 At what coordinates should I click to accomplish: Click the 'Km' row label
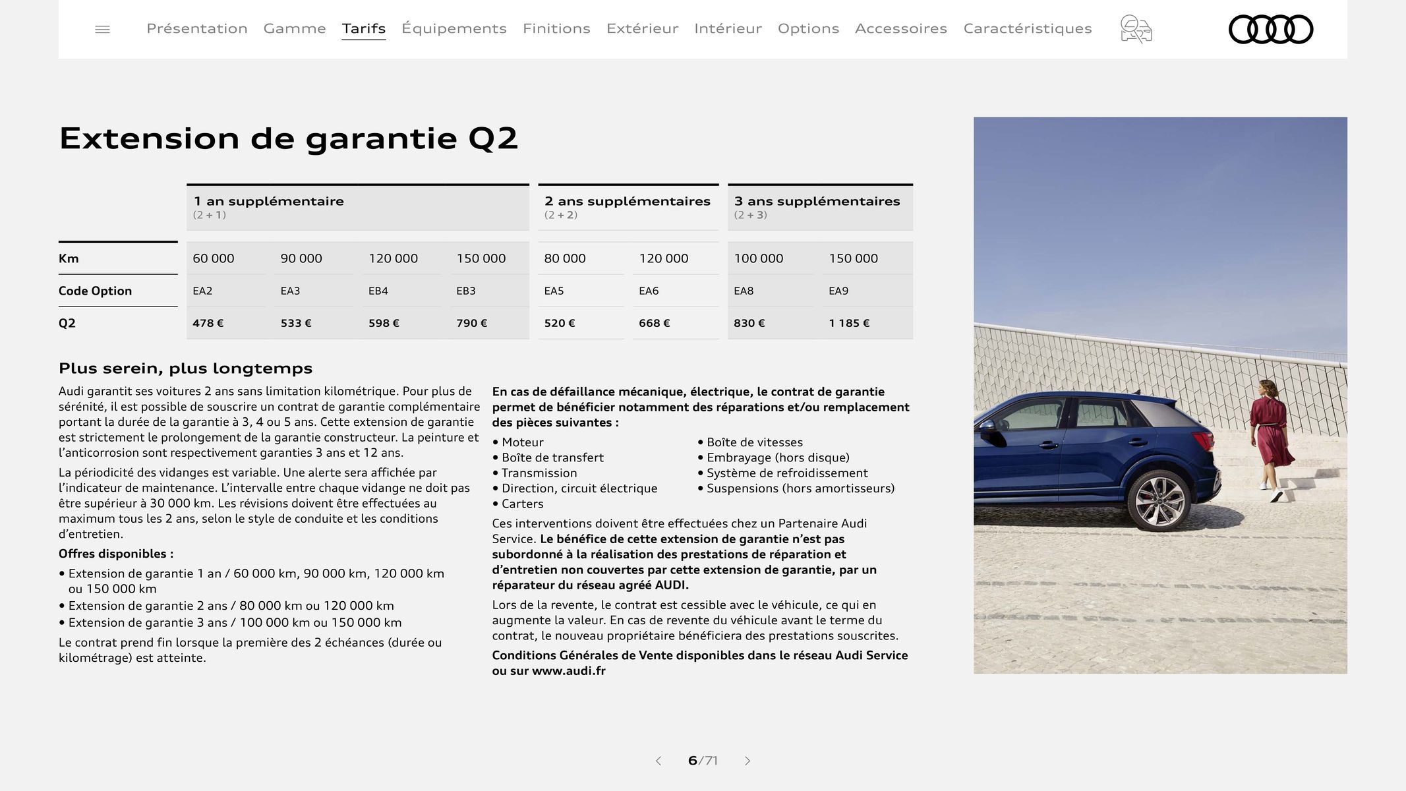(x=69, y=258)
